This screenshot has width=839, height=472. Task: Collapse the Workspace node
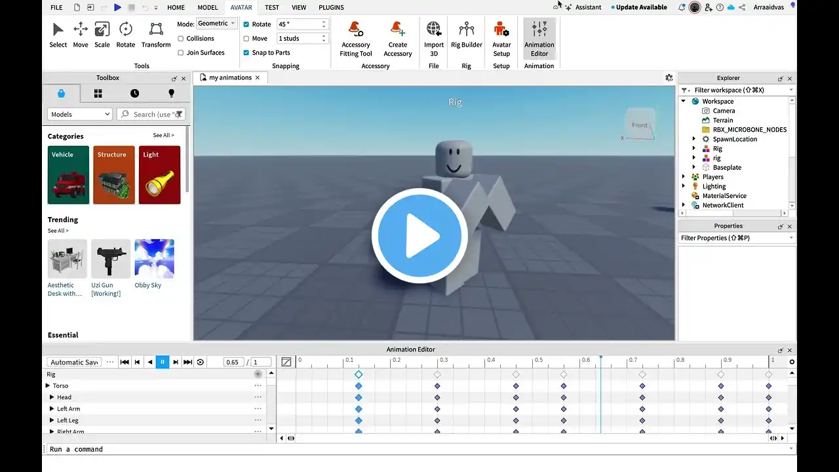click(684, 101)
